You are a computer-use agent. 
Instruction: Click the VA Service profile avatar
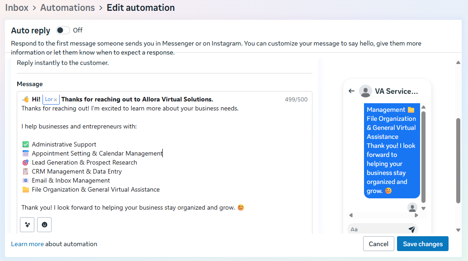coord(365,91)
